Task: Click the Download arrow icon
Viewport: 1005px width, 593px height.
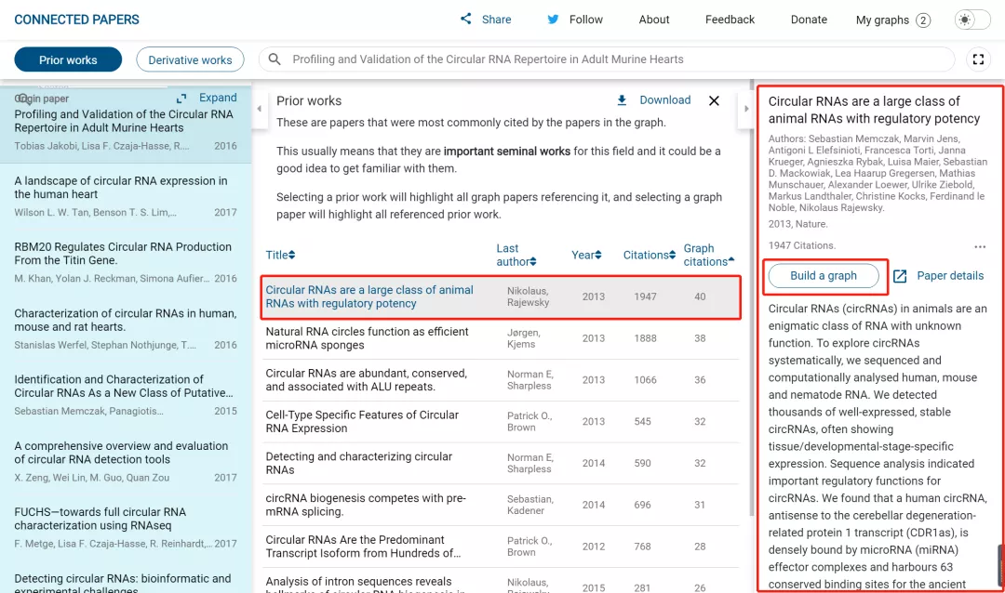Action: pyautogui.click(x=622, y=100)
